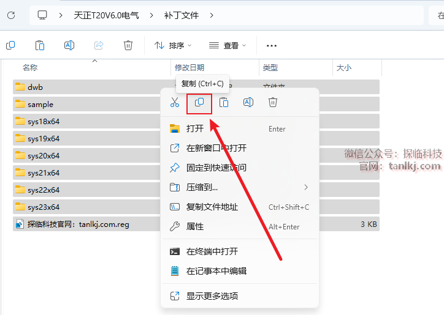Viewport: 444px width, 315px height.
Task: Select 固定到快速访问 menu entry
Action: [x=216, y=168]
